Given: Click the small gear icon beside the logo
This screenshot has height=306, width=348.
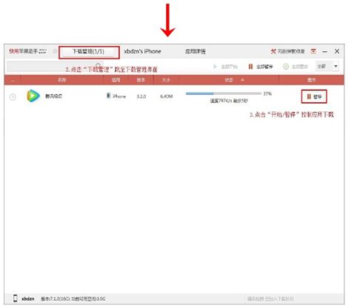Looking at the screenshot, I should 55,51.
